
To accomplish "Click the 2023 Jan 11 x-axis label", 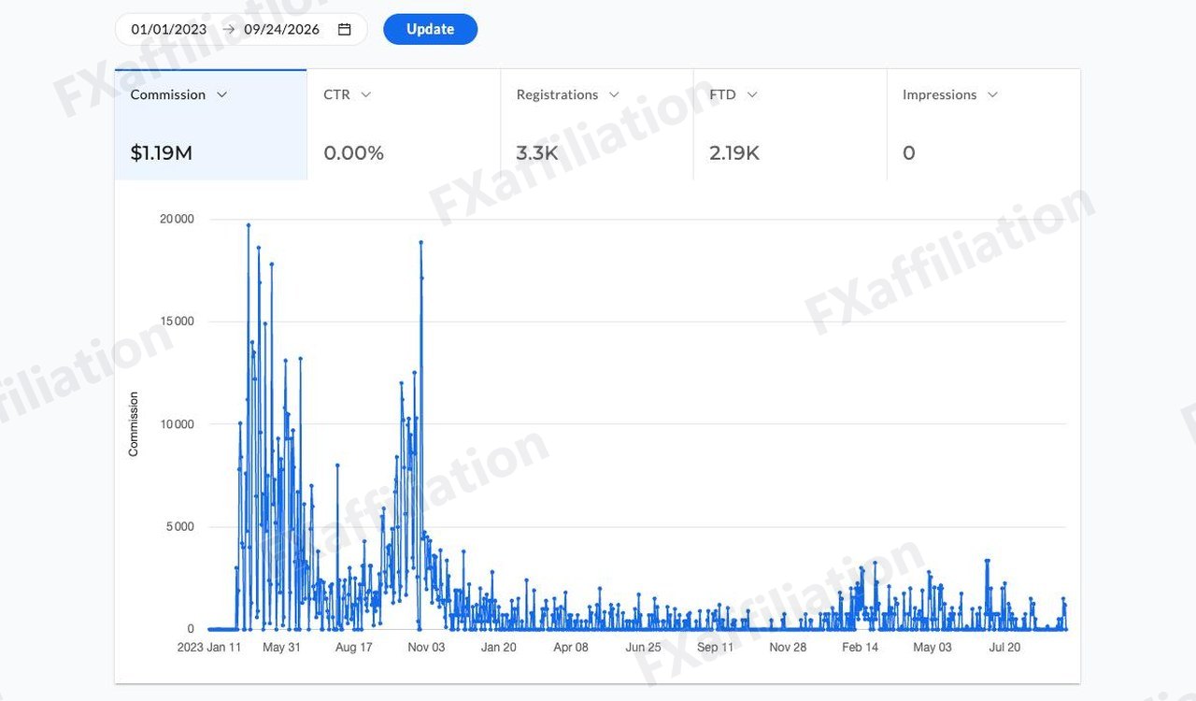I will coord(210,647).
